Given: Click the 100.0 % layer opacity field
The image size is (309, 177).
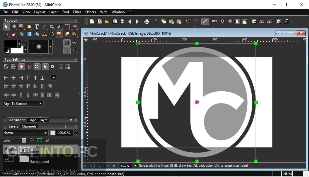Looking at the screenshot, I should 65,133.
